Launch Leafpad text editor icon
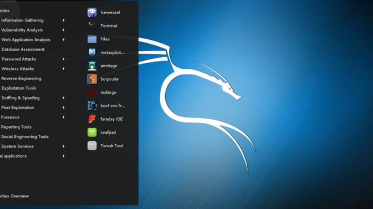373x209 pixels. [92, 133]
